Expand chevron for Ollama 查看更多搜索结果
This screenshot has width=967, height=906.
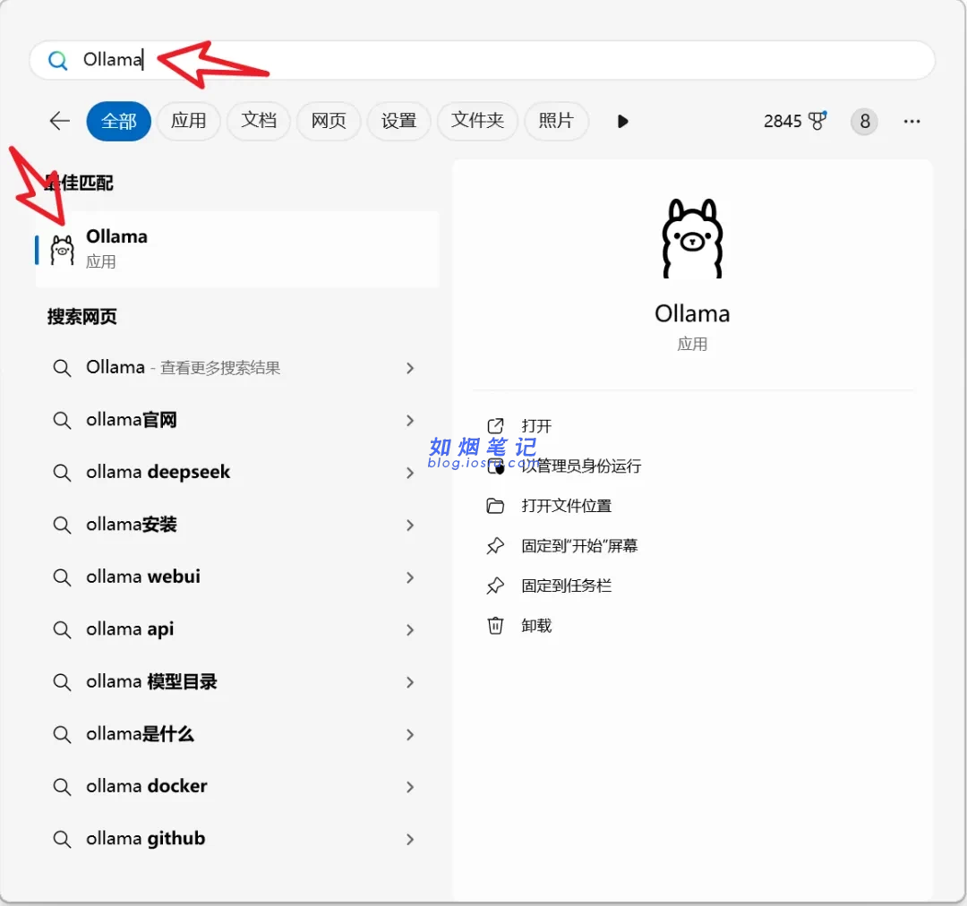tap(410, 368)
